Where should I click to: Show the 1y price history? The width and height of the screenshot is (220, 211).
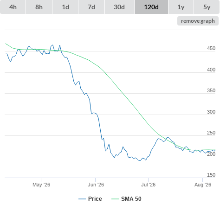click(x=181, y=7)
